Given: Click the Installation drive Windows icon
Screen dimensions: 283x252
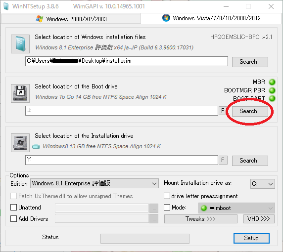Looking at the screenshot, I should pos(20,143).
